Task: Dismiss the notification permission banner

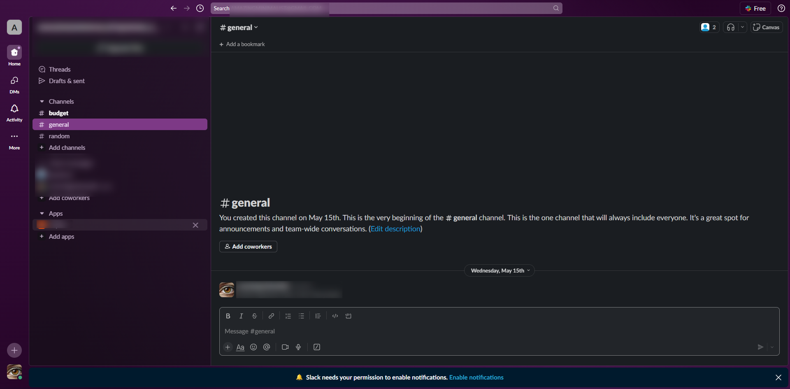Action: pyautogui.click(x=778, y=377)
